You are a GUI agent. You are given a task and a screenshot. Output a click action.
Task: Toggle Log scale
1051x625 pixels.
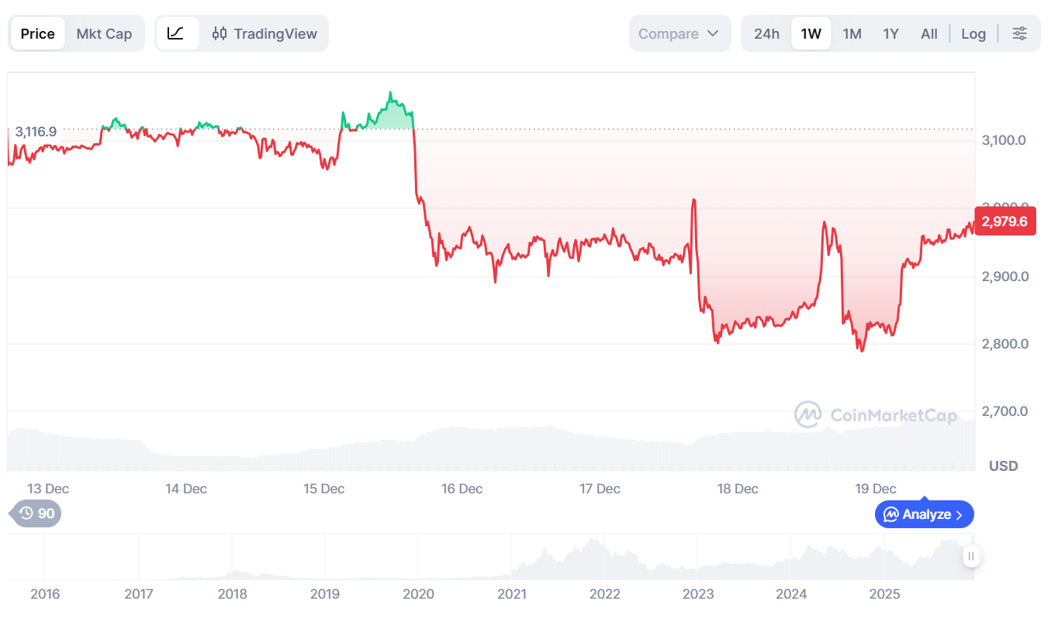973,33
